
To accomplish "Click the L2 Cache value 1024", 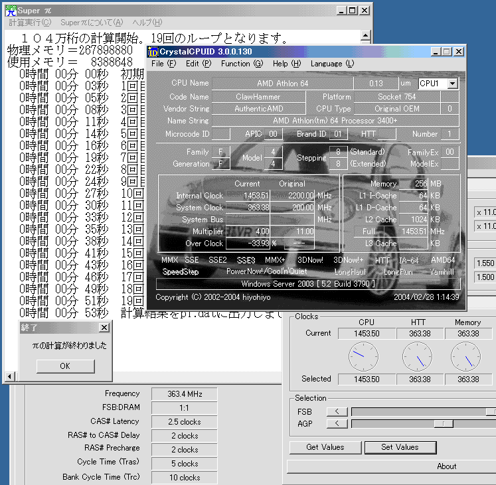I will pyautogui.click(x=413, y=220).
